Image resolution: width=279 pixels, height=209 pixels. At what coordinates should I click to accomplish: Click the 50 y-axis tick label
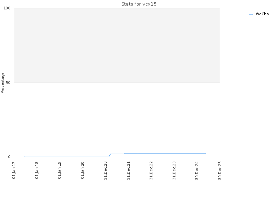pos(8,83)
